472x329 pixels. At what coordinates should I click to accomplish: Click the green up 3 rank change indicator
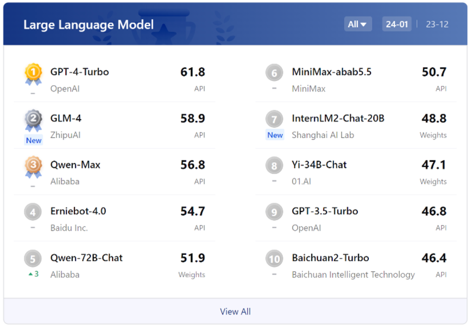click(33, 274)
